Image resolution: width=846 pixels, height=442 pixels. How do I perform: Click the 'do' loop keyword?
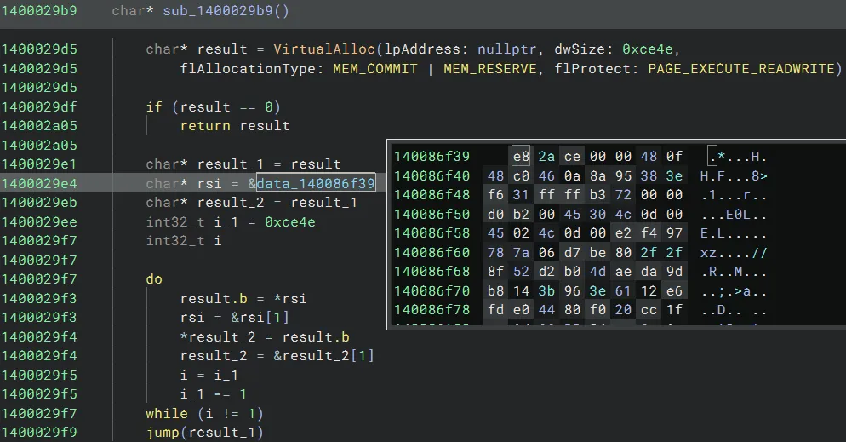coord(154,279)
